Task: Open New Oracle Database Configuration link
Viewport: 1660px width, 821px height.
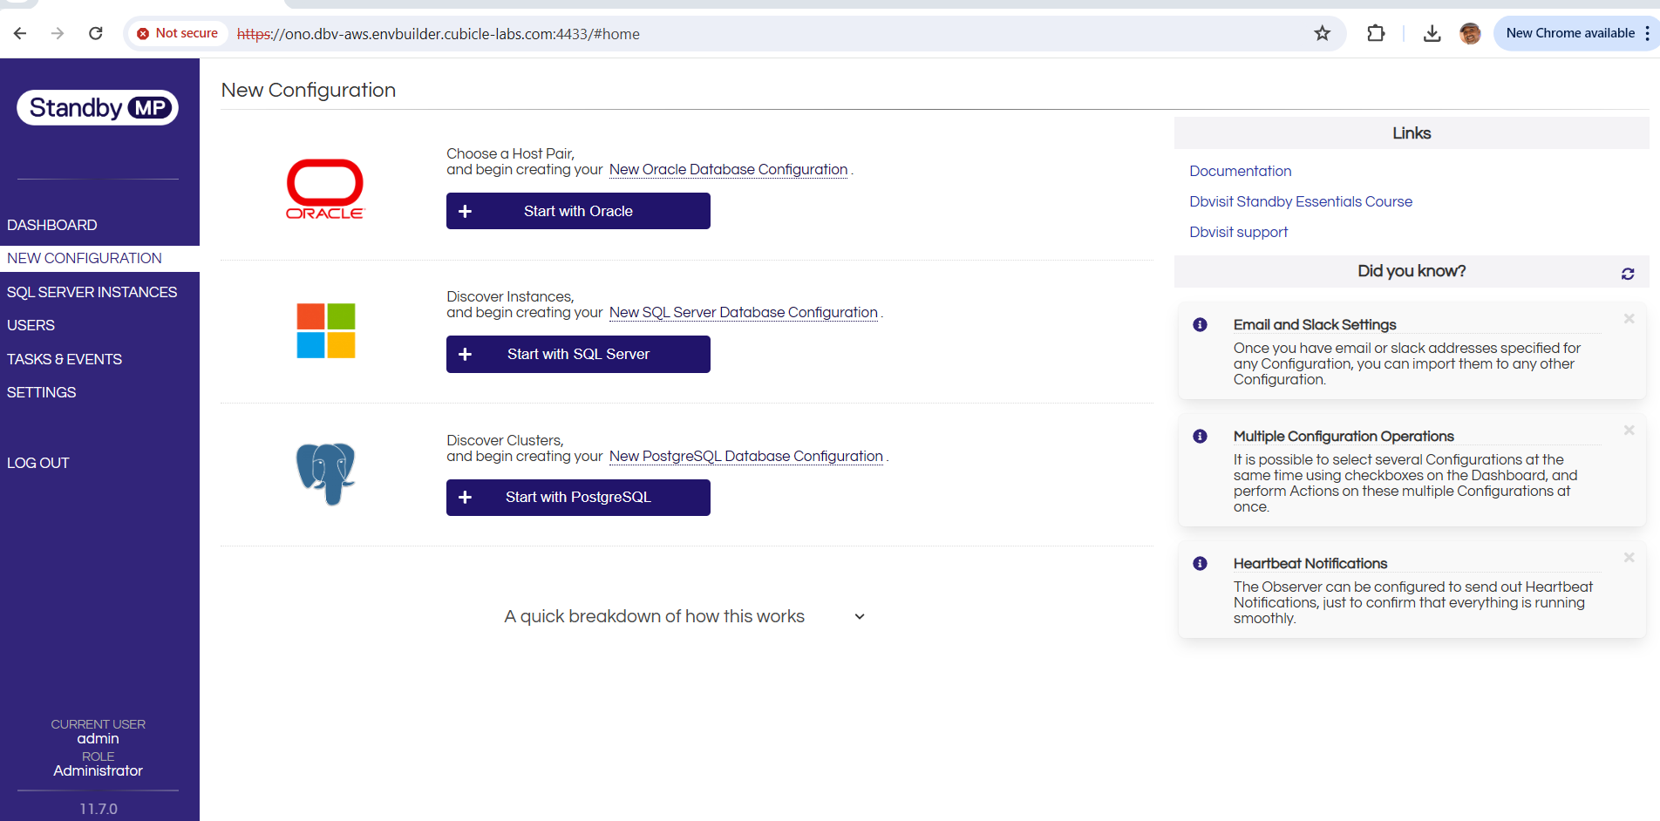Action: coord(728,169)
